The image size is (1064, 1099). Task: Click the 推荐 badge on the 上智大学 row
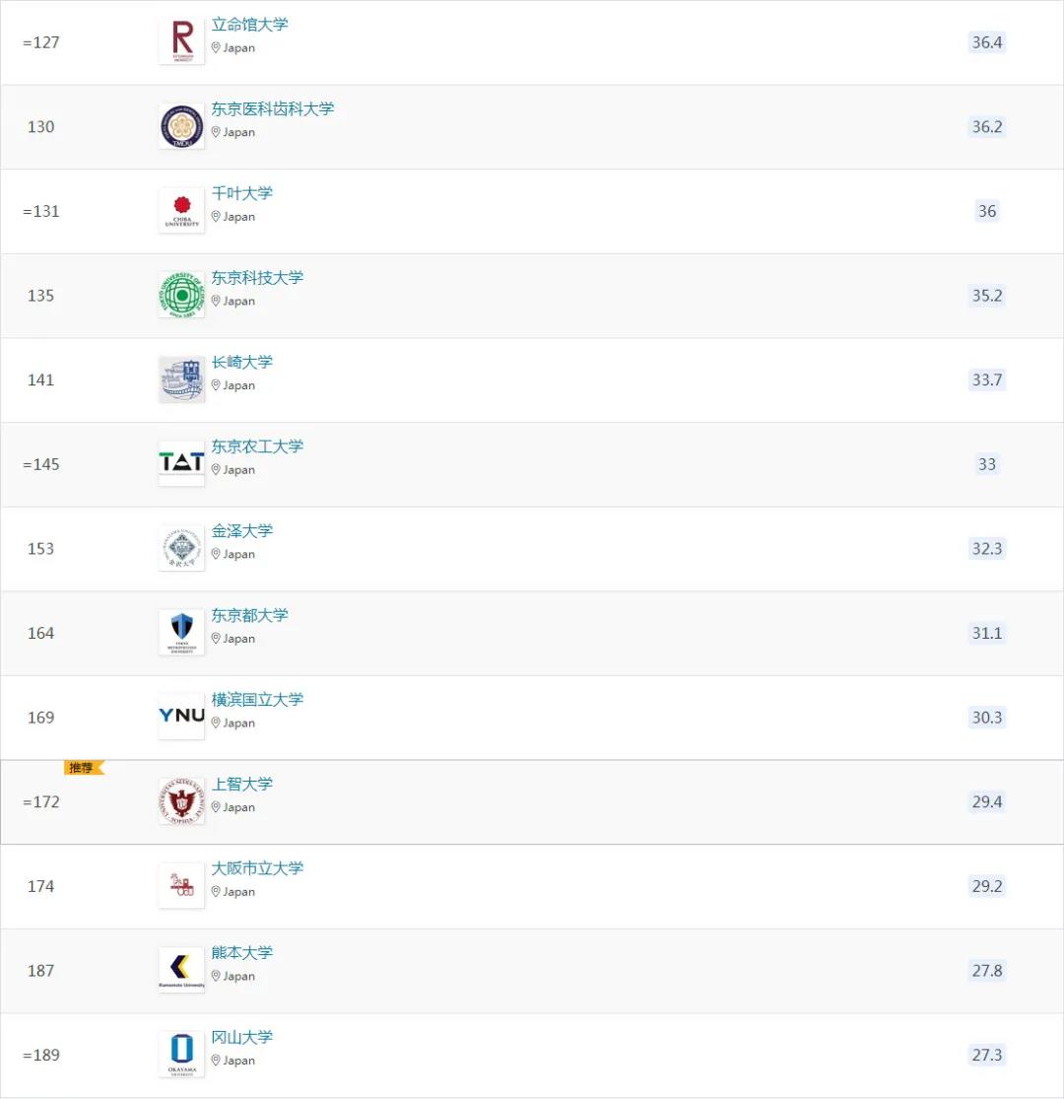83,768
